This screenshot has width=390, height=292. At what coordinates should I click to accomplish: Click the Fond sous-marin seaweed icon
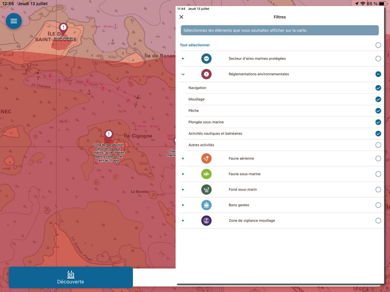(206, 189)
